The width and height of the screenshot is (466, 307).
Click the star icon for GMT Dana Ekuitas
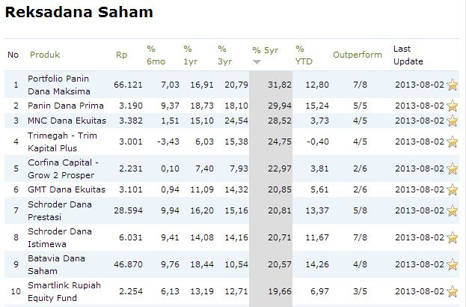[x=453, y=189]
